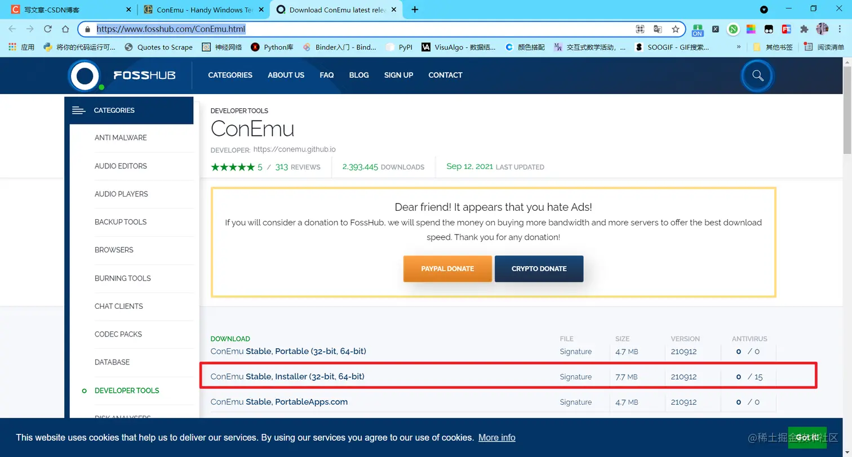This screenshot has height=457, width=852.
Task: Open the dark X extension icon
Action: 716,29
